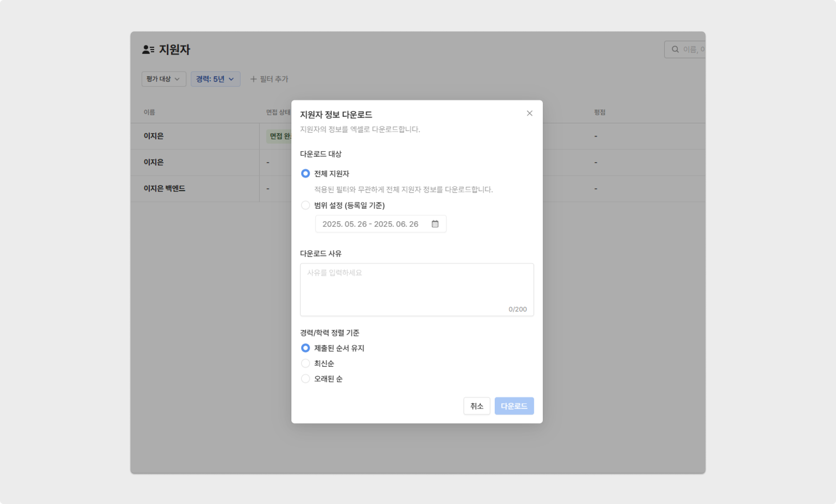
Task: Choose 제출된 순서 유지 sorting option
Action: [x=305, y=348]
